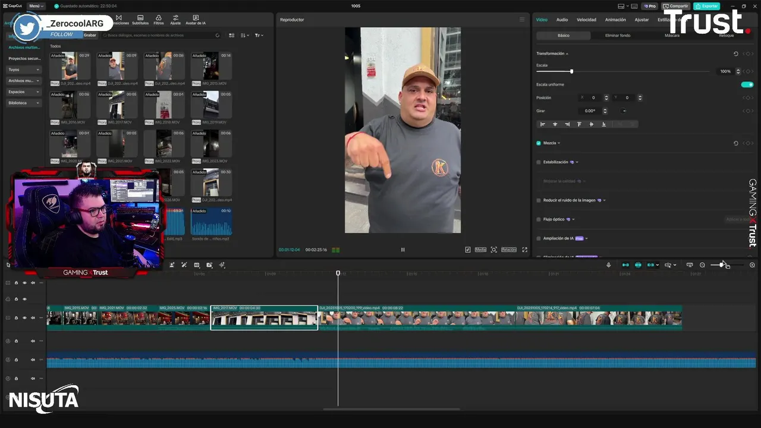Click the timeline zoom slider handle
761x428 pixels.
tap(722, 265)
